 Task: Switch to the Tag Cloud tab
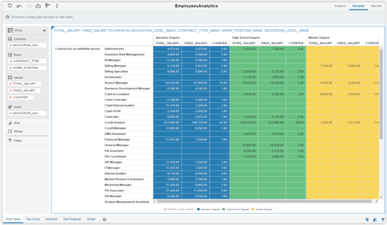32,219
